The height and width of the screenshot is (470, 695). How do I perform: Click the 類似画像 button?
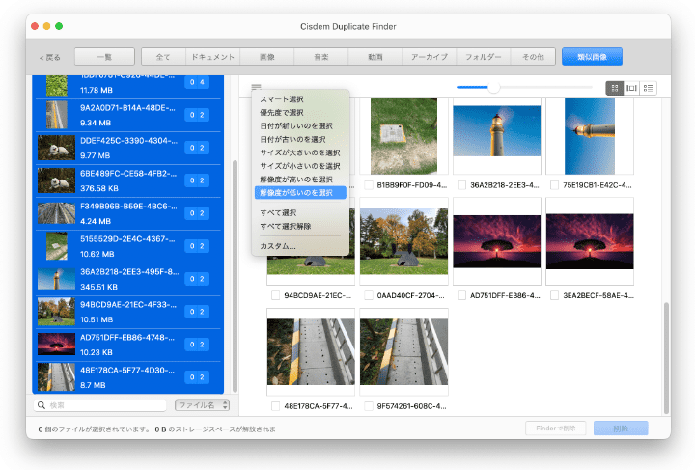[x=592, y=57]
